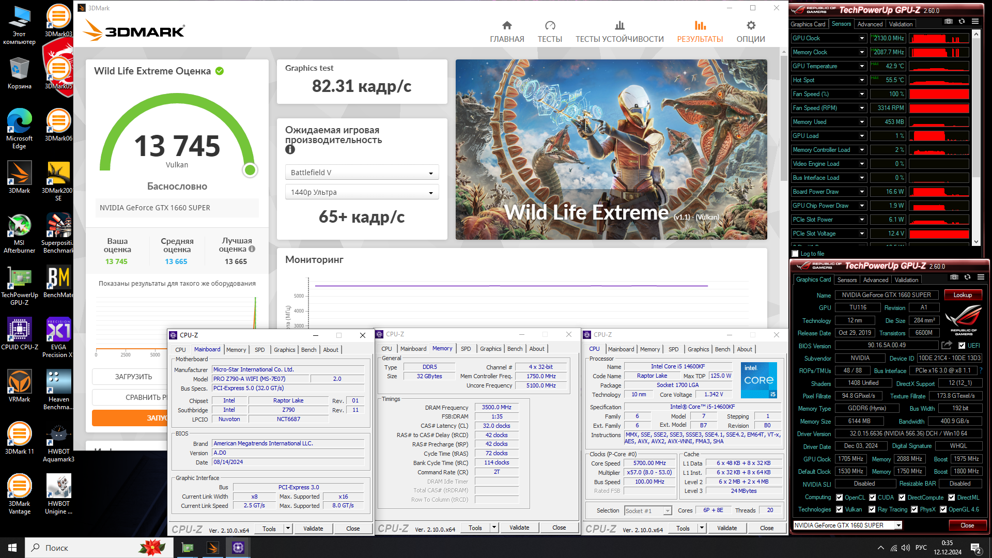This screenshot has width=992, height=558.
Task: Toggle the Ray Tracing checkbox in GPU-Z
Action: (x=872, y=509)
